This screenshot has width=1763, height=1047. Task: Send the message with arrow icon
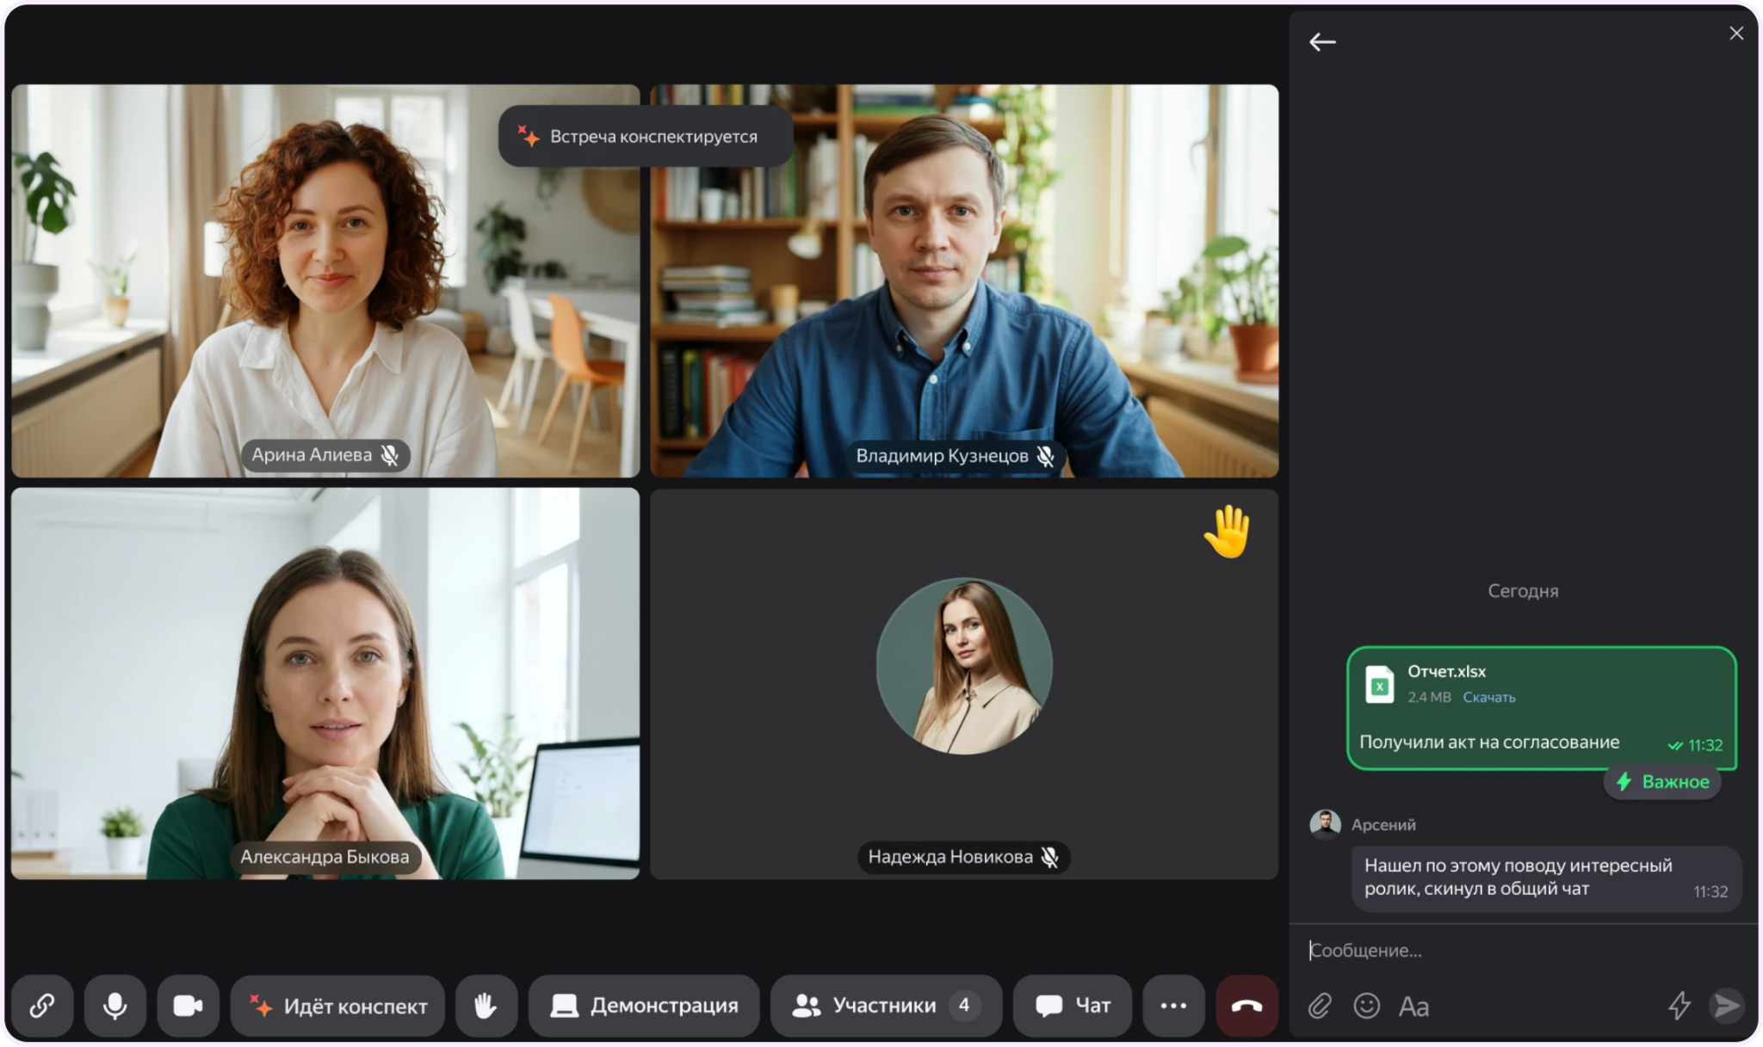(1726, 1005)
